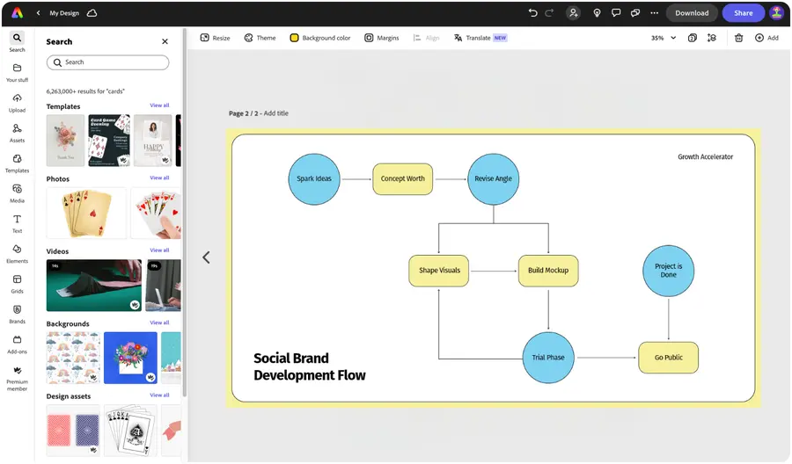The image size is (792, 464).
Task: Select the Social Brand Development Flow title
Action: pyautogui.click(x=309, y=366)
